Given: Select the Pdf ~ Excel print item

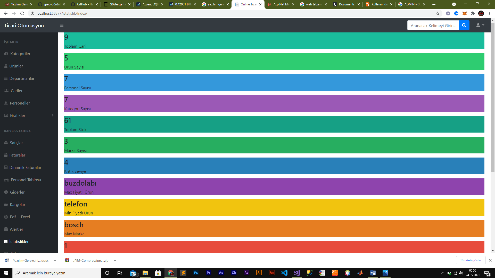Looking at the screenshot, I should (x=20, y=217).
